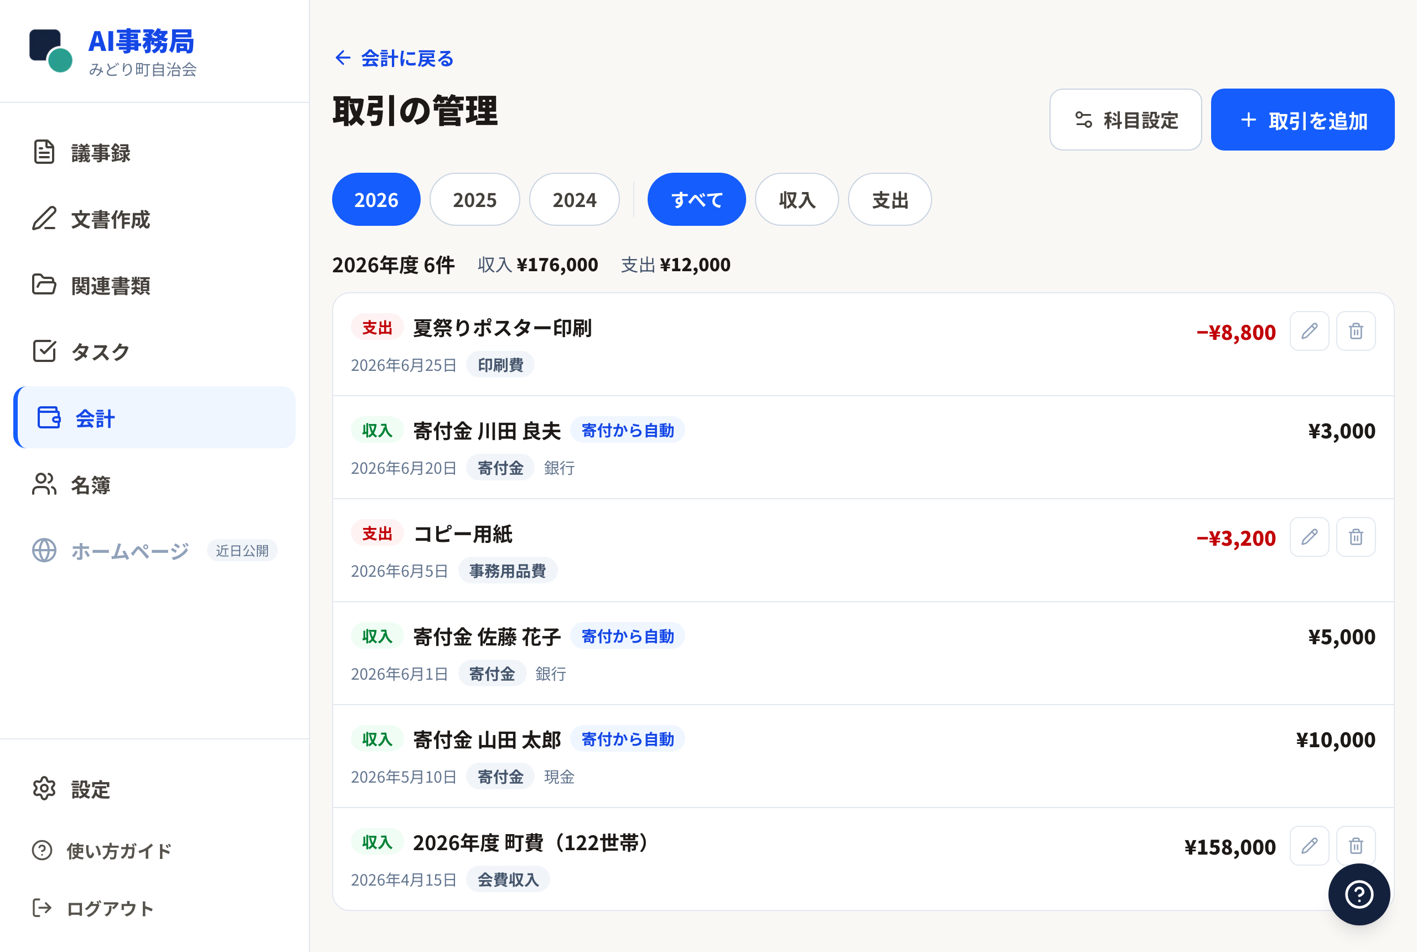Click 寄付から自動 tag on 佐藤 花子 row
This screenshot has height=952, width=1417.
[627, 635]
